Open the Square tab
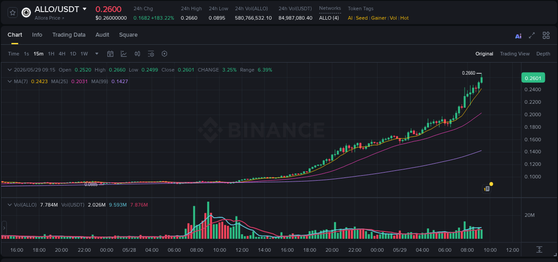The height and width of the screenshot is (262, 558). pos(128,35)
